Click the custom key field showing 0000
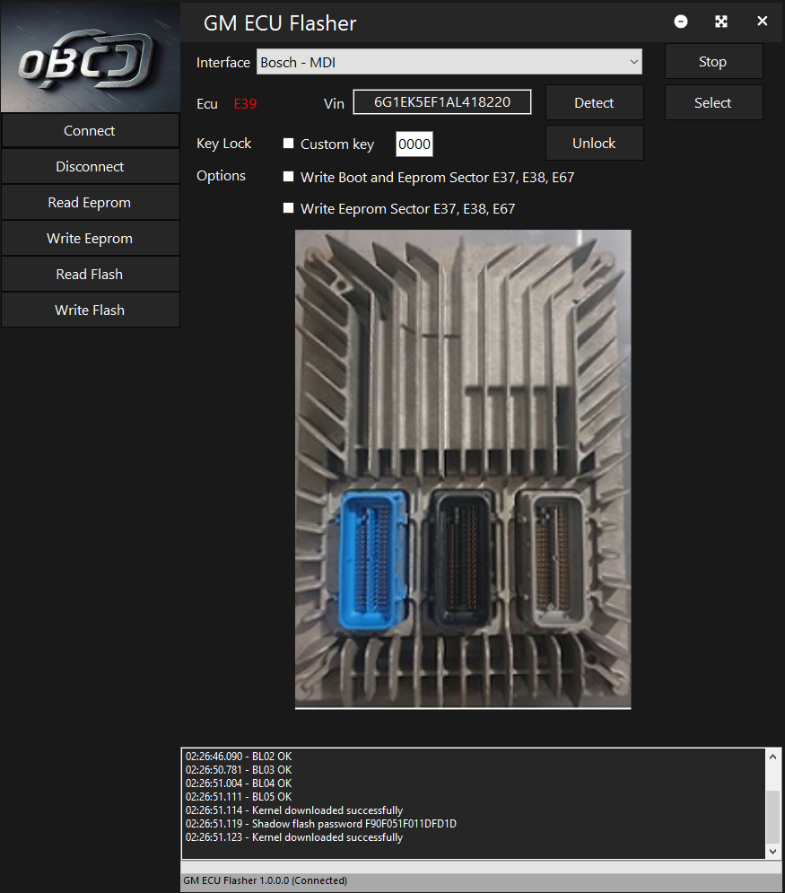Screen dimensions: 785x893 pos(414,144)
